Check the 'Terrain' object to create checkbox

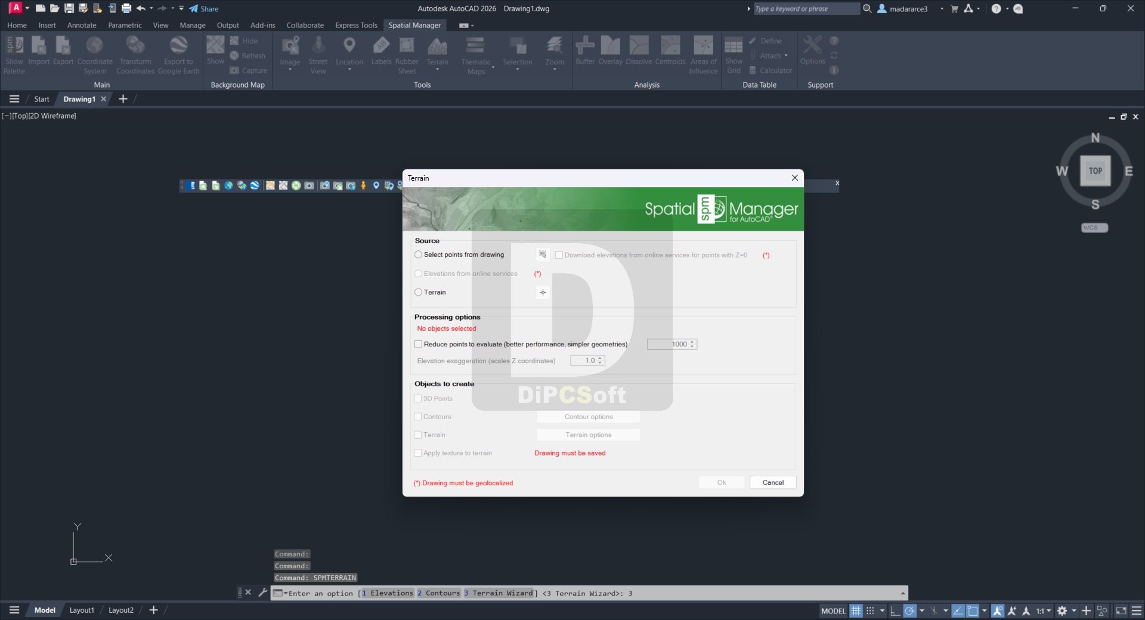tap(418, 435)
